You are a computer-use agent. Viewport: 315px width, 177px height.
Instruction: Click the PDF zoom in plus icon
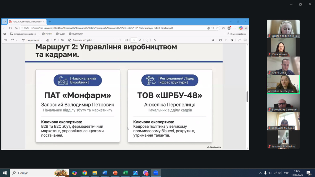[x=120, y=40]
